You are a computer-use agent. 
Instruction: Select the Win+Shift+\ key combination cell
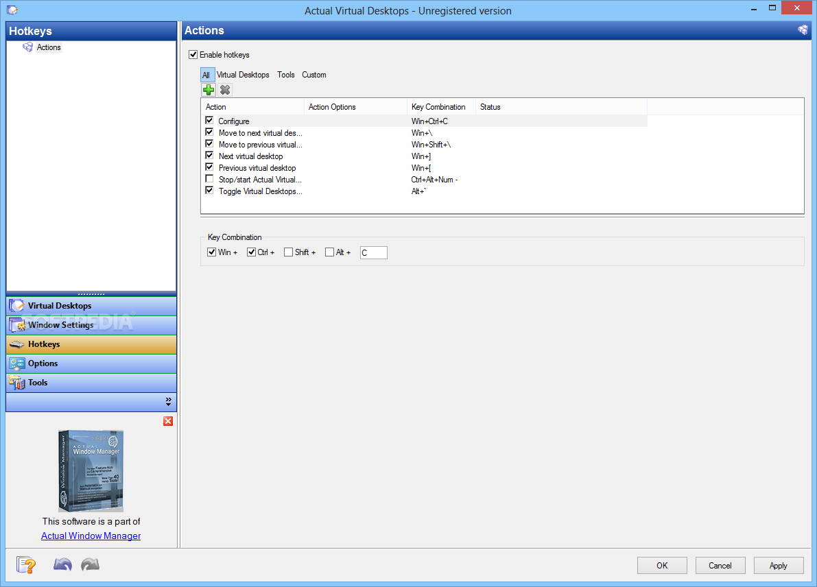pyautogui.click(x=431, y=145)
